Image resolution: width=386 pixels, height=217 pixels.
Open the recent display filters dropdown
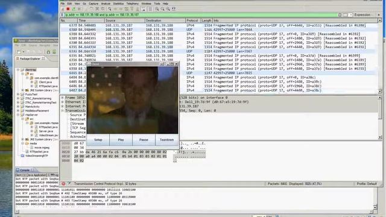[x=351, y=14]
